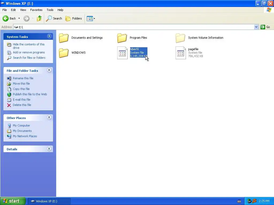The image size is (274, 205).
Task: Click the My Documents icon in sidebar
Action: click(9, 131)
